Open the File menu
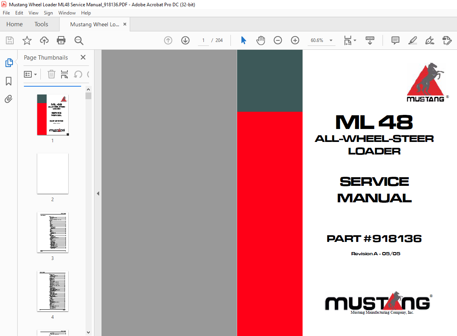 [x=6, y=13]
